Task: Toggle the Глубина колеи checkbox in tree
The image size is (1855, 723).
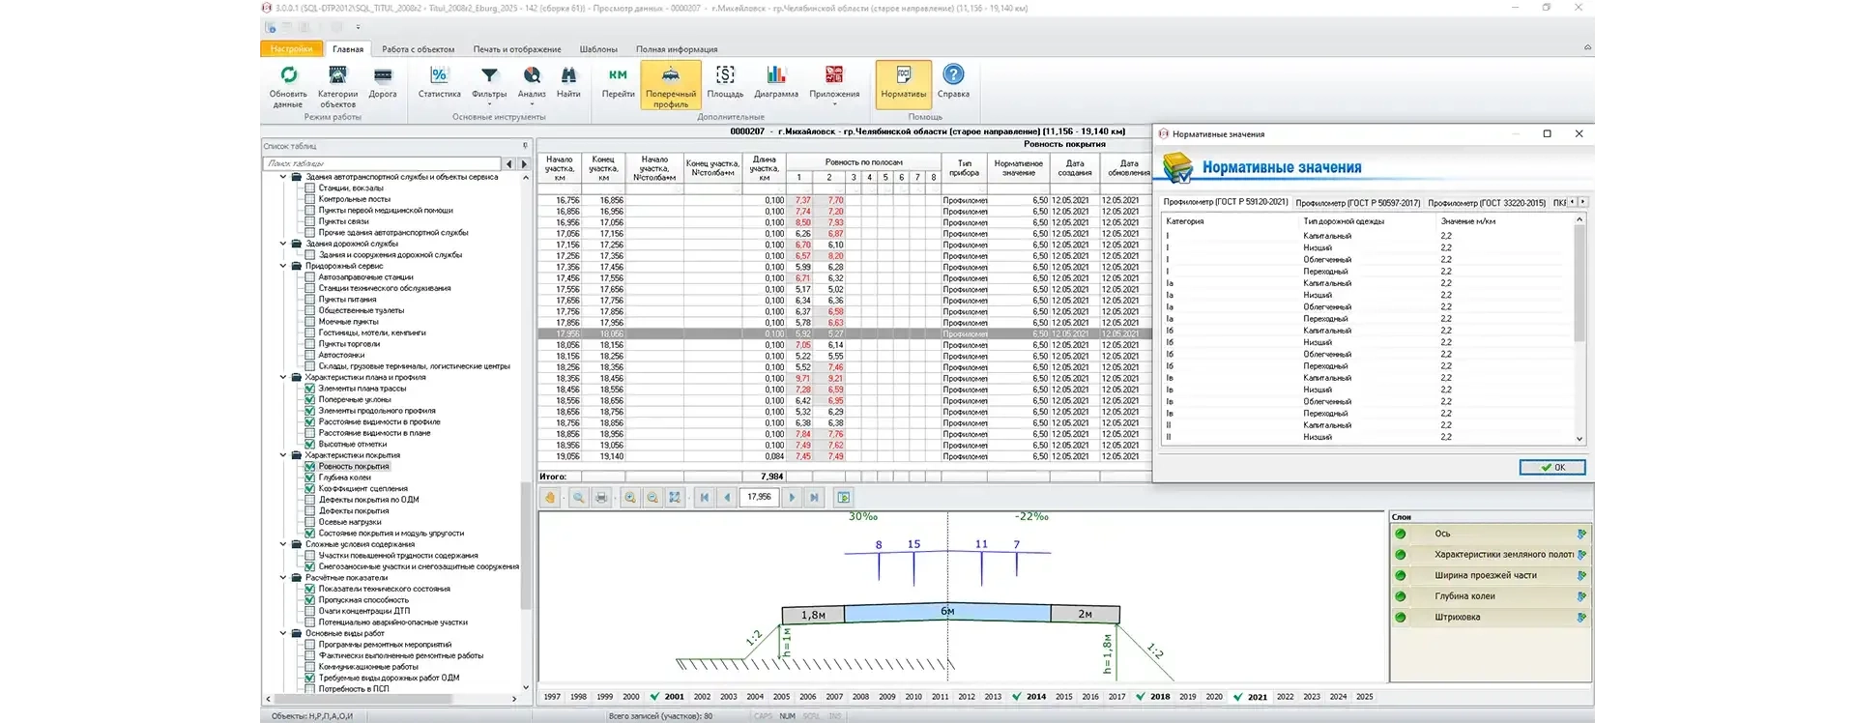Action: (310, 477)
